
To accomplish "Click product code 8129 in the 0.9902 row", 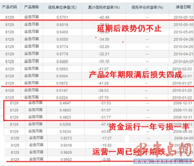I will coord(15,159).
